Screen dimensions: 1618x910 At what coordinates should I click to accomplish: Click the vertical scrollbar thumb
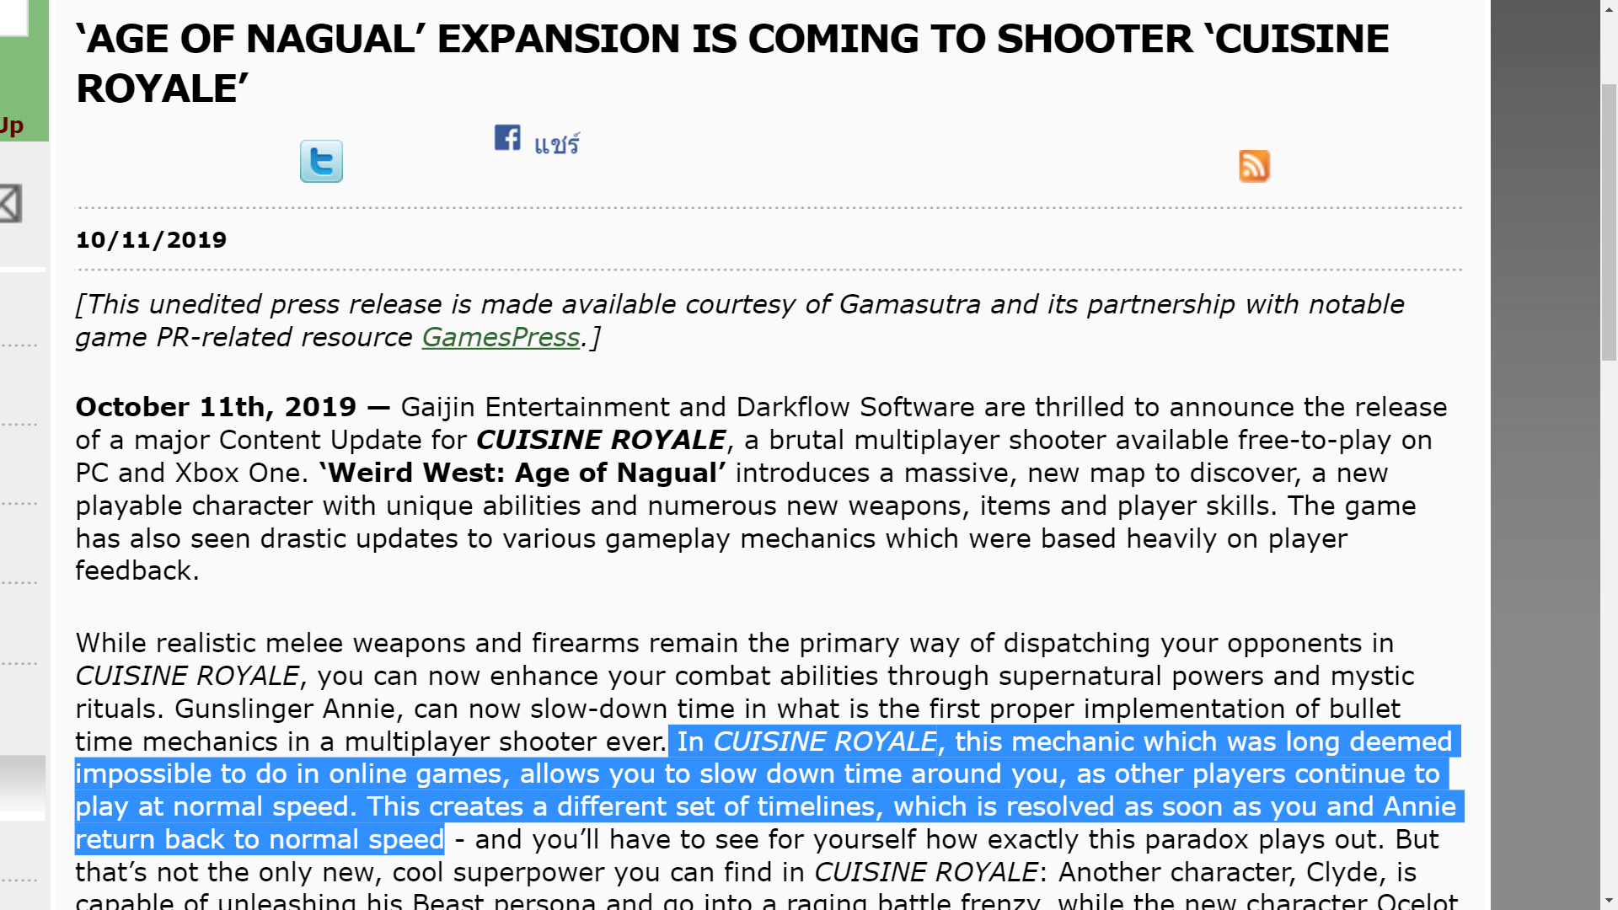1609,222
